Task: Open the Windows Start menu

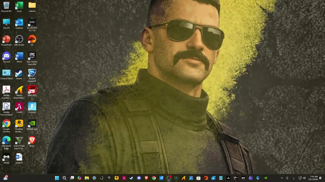Action: pyautogui.click(x=57, y=178)
